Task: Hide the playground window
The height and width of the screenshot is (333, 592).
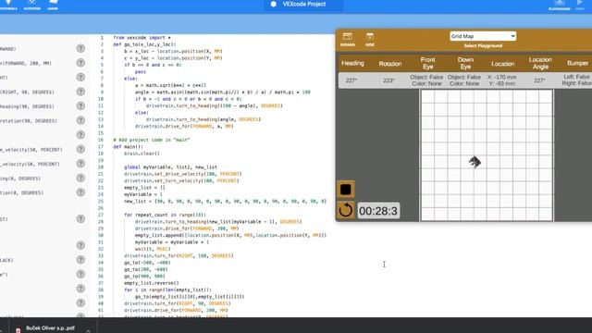Action: click(x=370, y=39)
